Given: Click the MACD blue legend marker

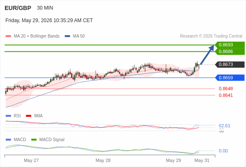Looking at the screenshot, I should tap(8, 140).
